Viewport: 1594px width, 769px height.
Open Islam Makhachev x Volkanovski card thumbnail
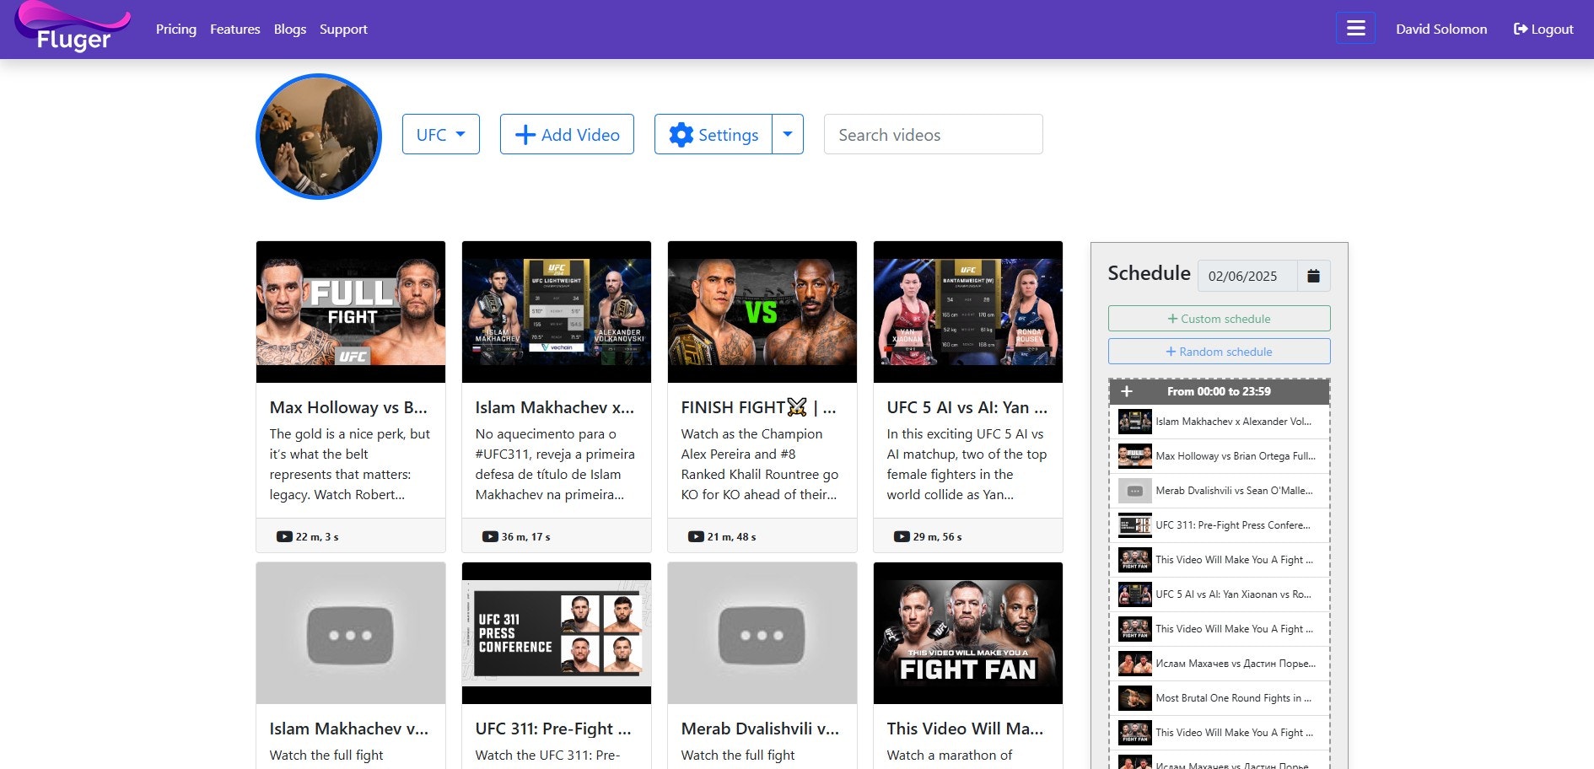(557, 312)
